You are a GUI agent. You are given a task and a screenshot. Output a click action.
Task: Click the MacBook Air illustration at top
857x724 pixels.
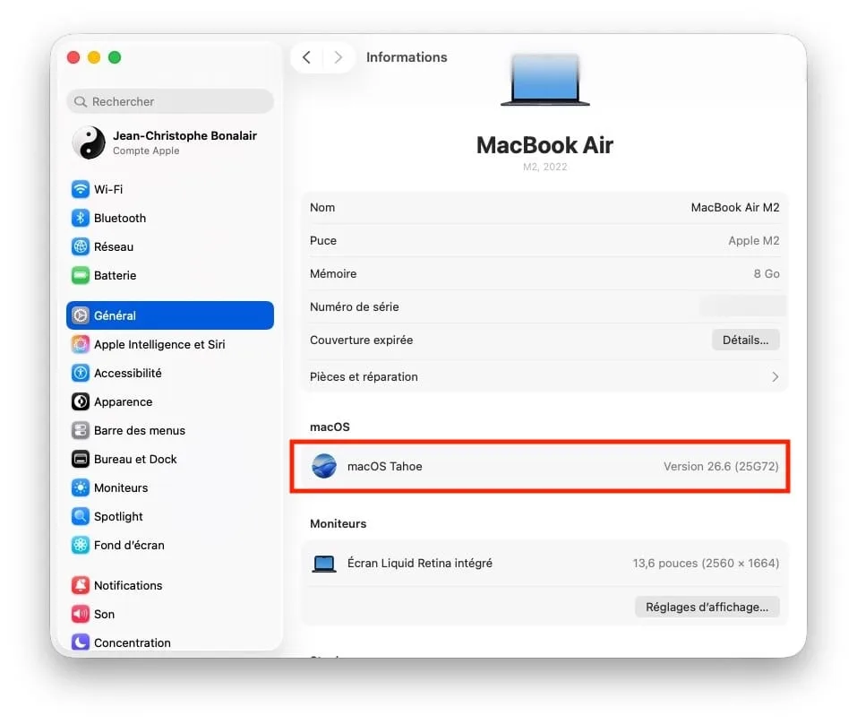coord(545,80)
